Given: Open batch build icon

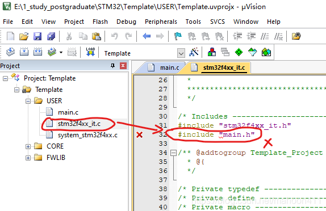Looking at the screenshot, I should pos(52,52).
